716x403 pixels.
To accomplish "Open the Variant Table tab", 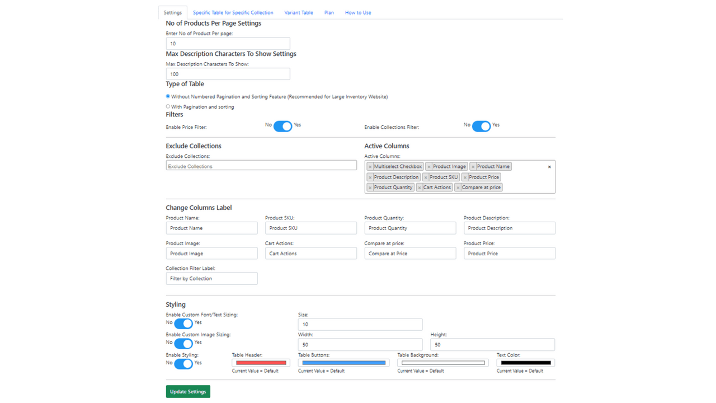I will 299,12.
